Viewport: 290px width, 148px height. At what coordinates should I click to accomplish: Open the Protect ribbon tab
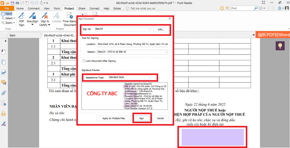pos(69,8)
